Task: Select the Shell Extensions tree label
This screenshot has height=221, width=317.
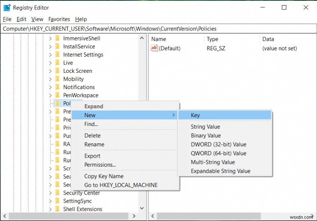Action: tap(82, 209)
